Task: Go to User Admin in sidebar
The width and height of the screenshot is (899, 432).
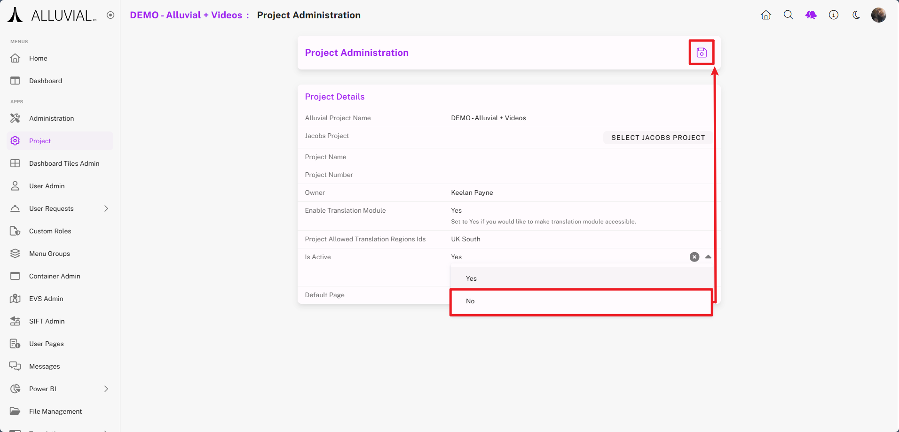Action: pos(47,186)
